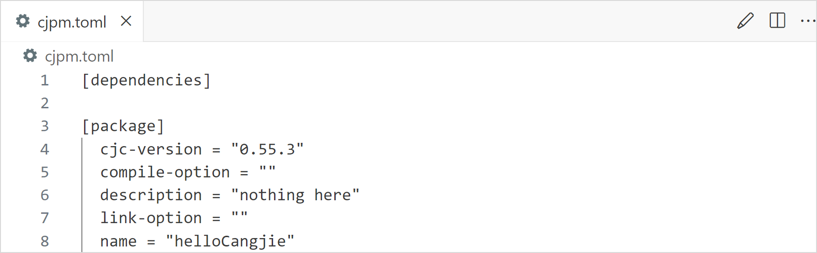Screen dimensions: 817x253
Task: Click the cjpm.toml breadcrumb item
Action: [79, 56]
